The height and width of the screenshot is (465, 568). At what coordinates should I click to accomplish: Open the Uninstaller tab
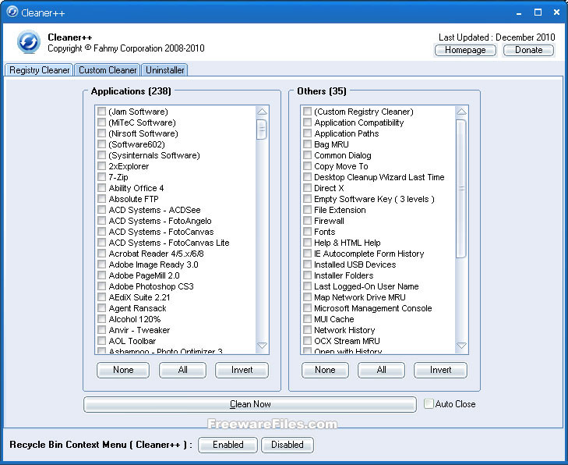pos(165,70)
